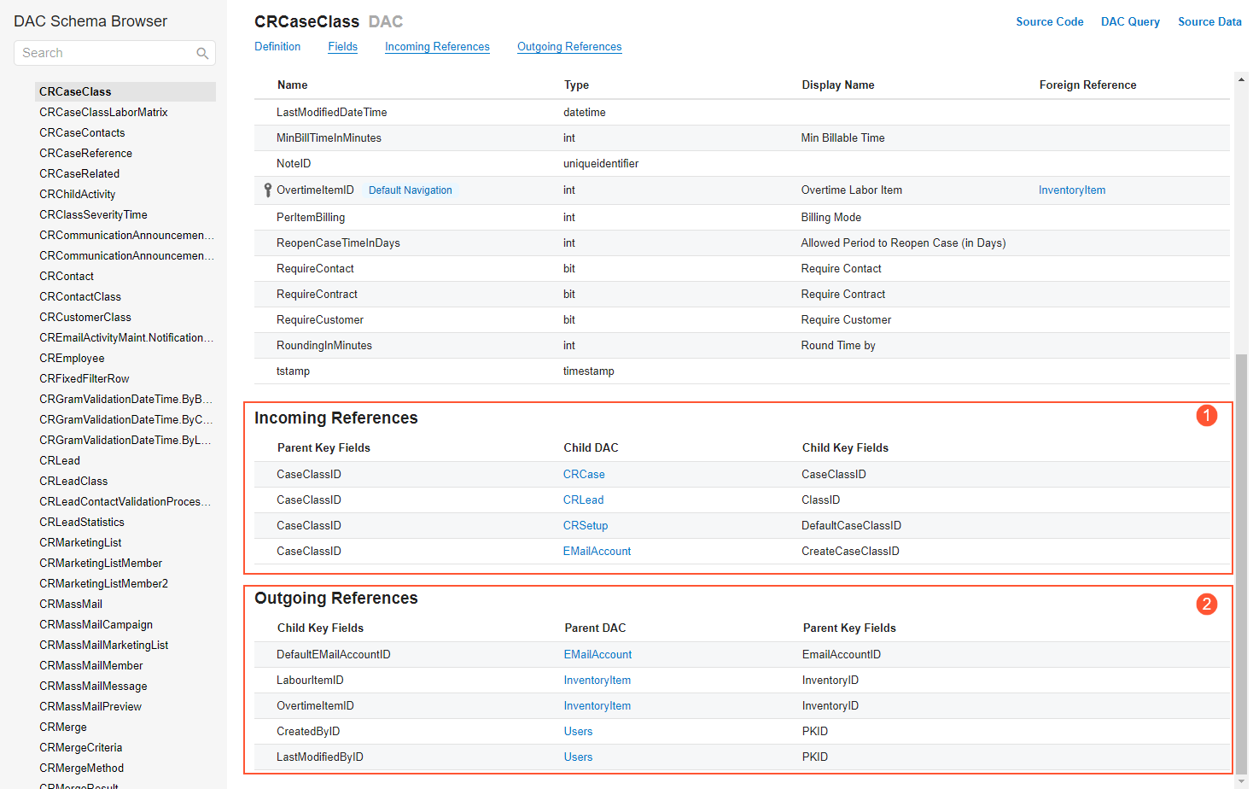Click the search magnifier icon
The width and height of the screenshot is (1253, 789).
click(202, 53)
